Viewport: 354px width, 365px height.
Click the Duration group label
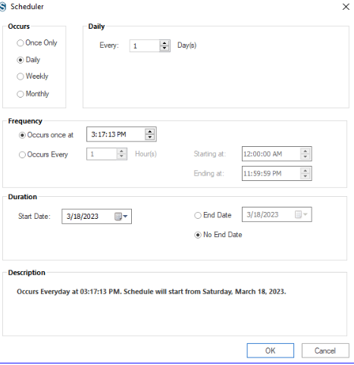point(23,197)
